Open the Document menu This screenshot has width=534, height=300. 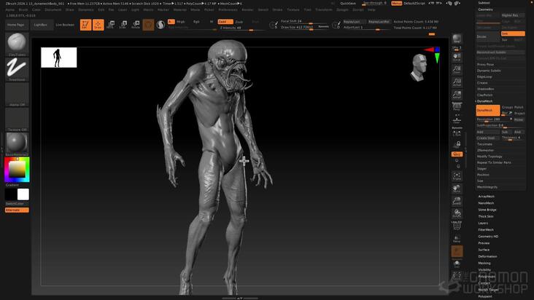point(53,10)
